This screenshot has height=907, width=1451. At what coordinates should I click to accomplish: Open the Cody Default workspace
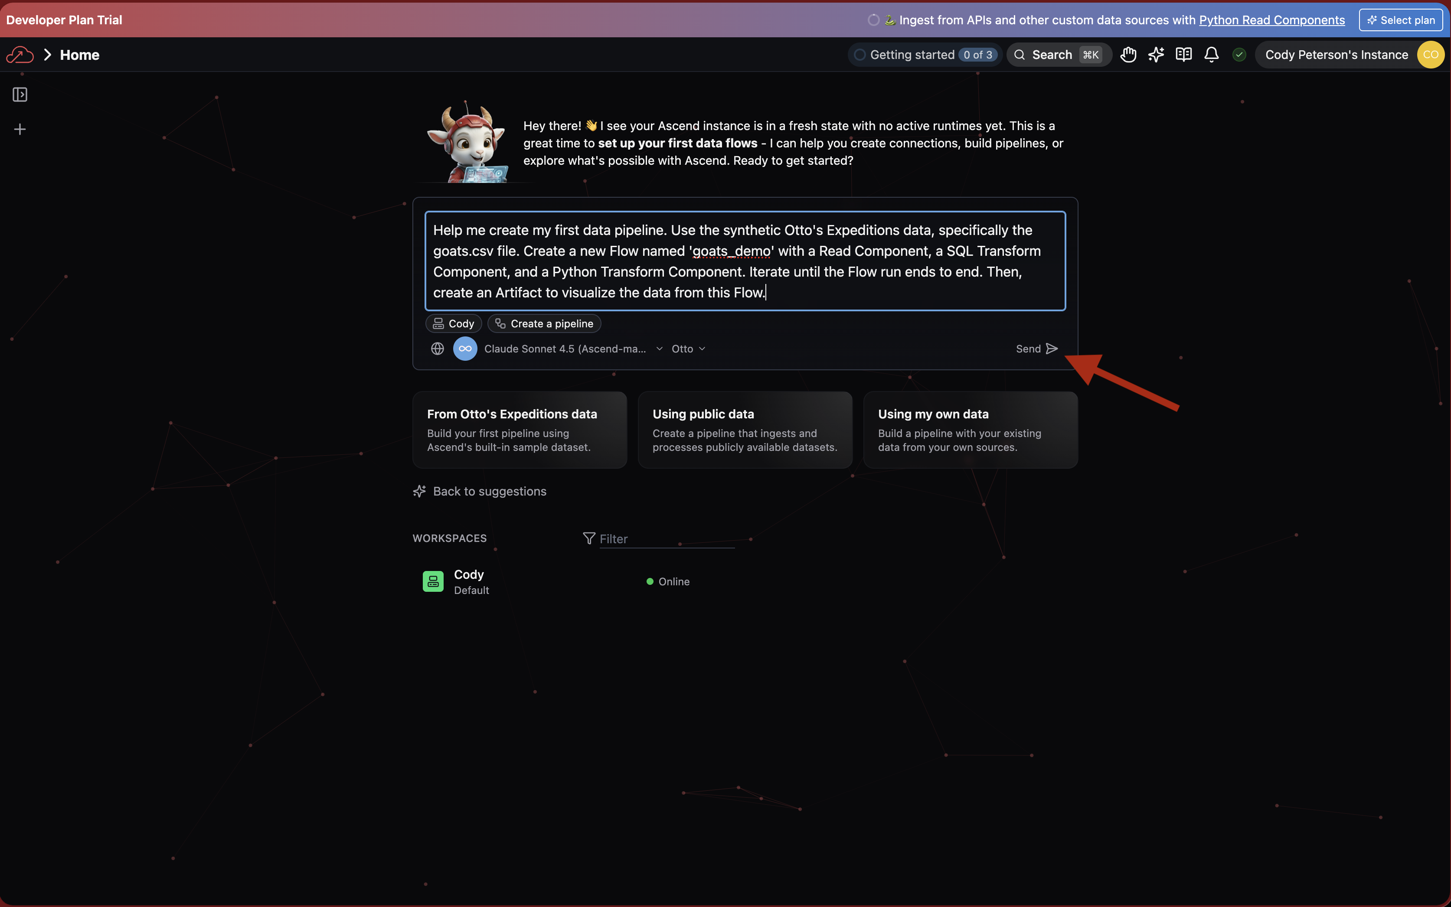tap(469, 581)
